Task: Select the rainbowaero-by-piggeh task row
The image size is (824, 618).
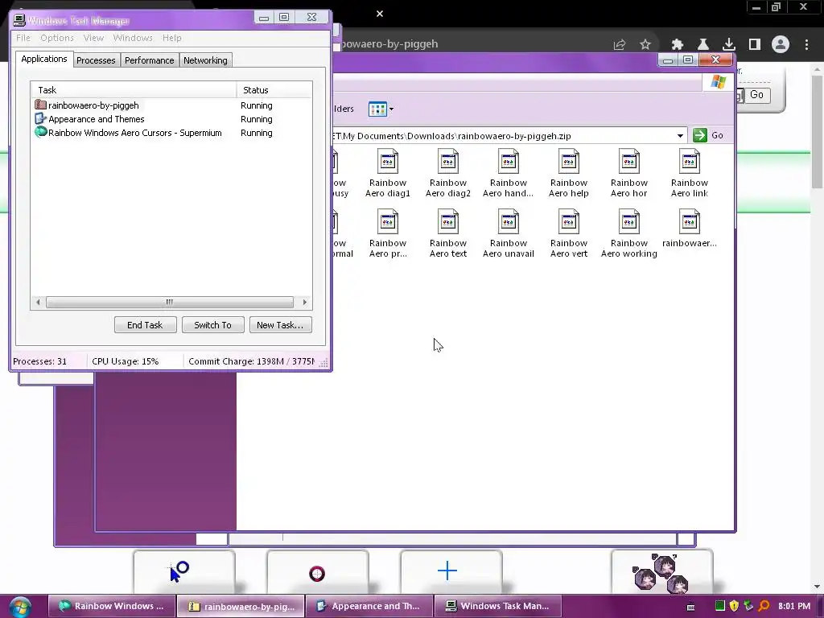Action: pos(171,105)
